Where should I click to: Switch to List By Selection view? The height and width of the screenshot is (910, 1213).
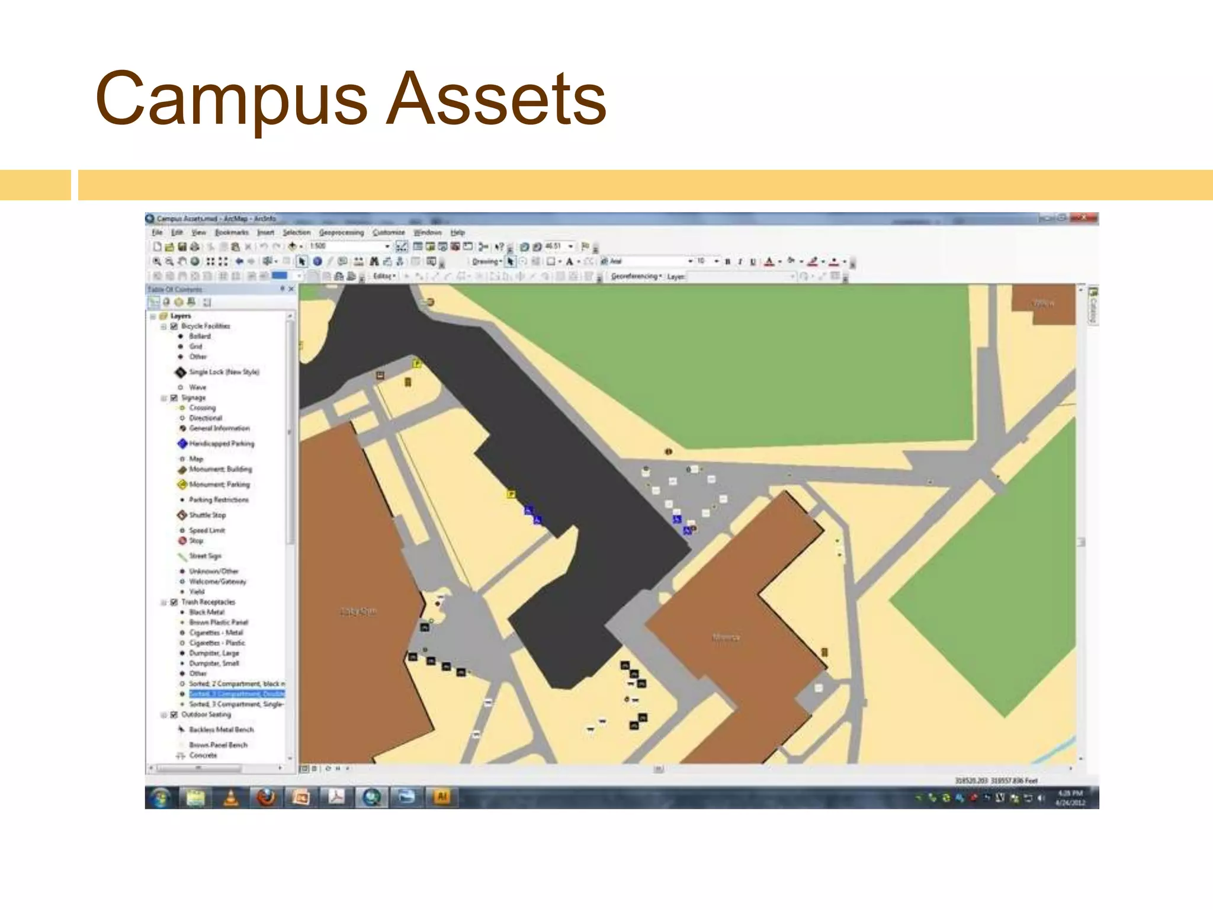(x=191, y=302)
